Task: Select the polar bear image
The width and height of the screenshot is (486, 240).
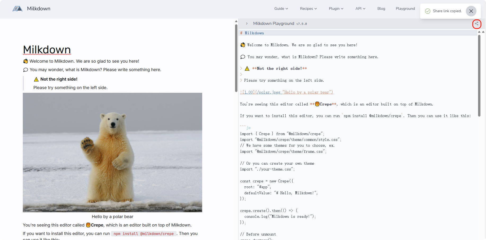Action: (x=112, y=152)
